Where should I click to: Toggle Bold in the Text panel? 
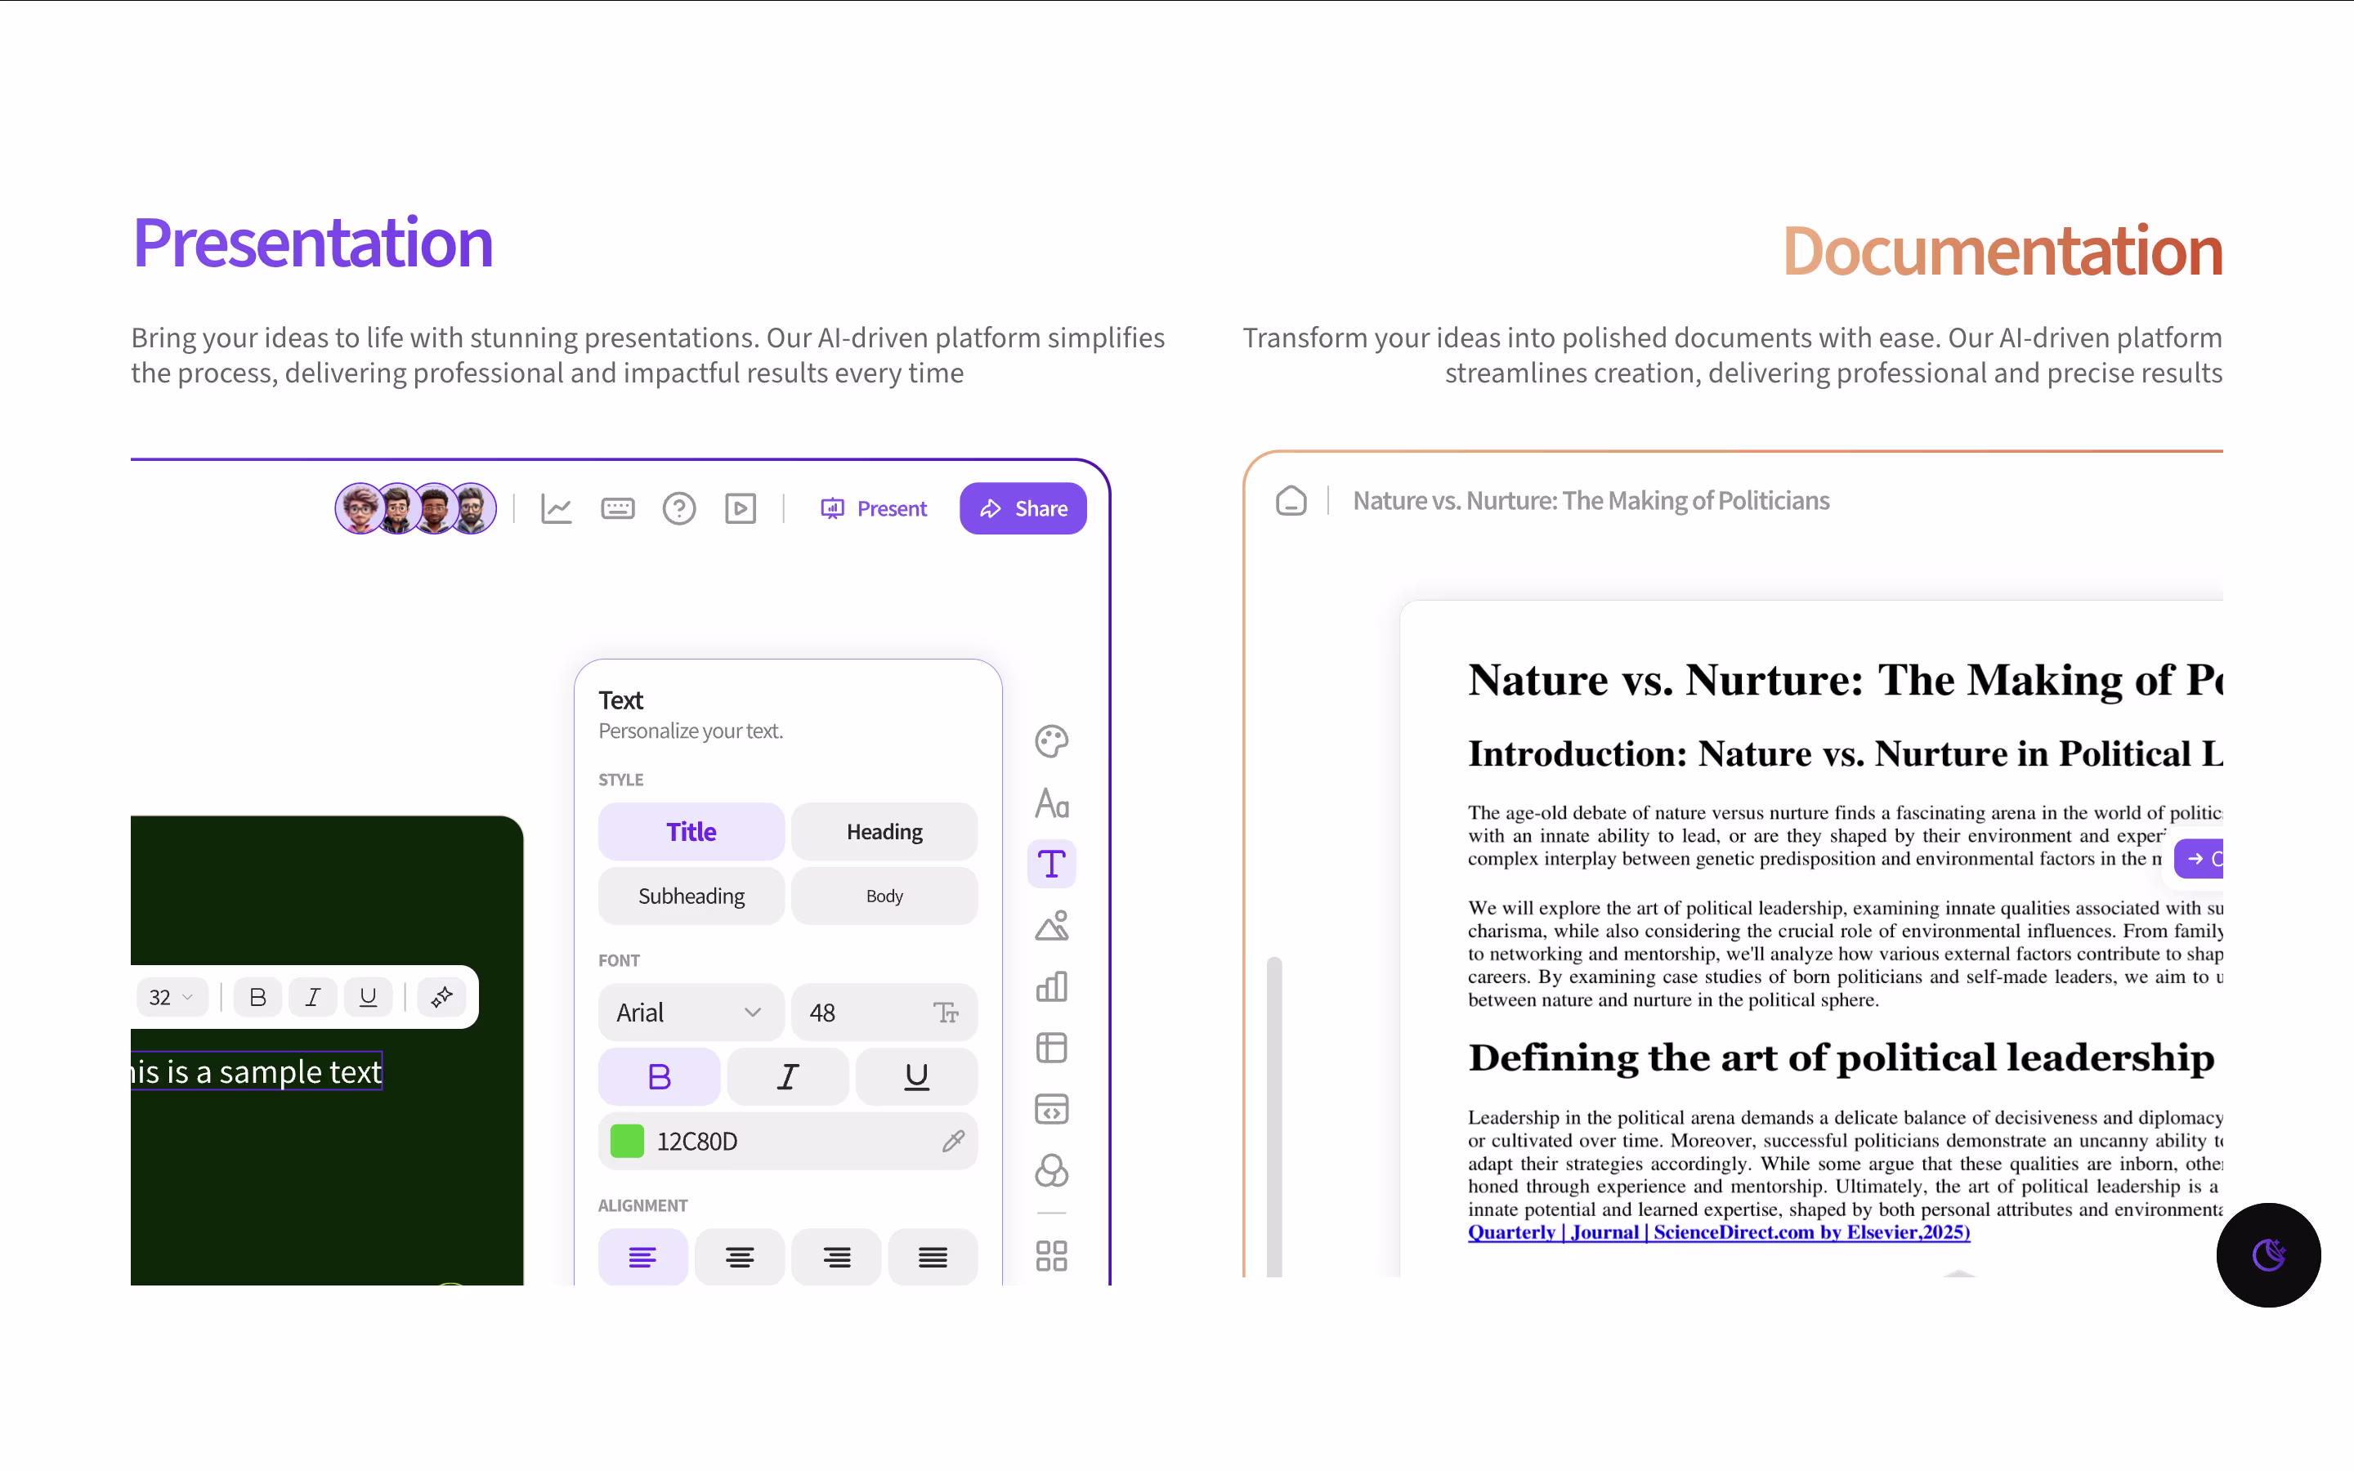(660, 1077)
